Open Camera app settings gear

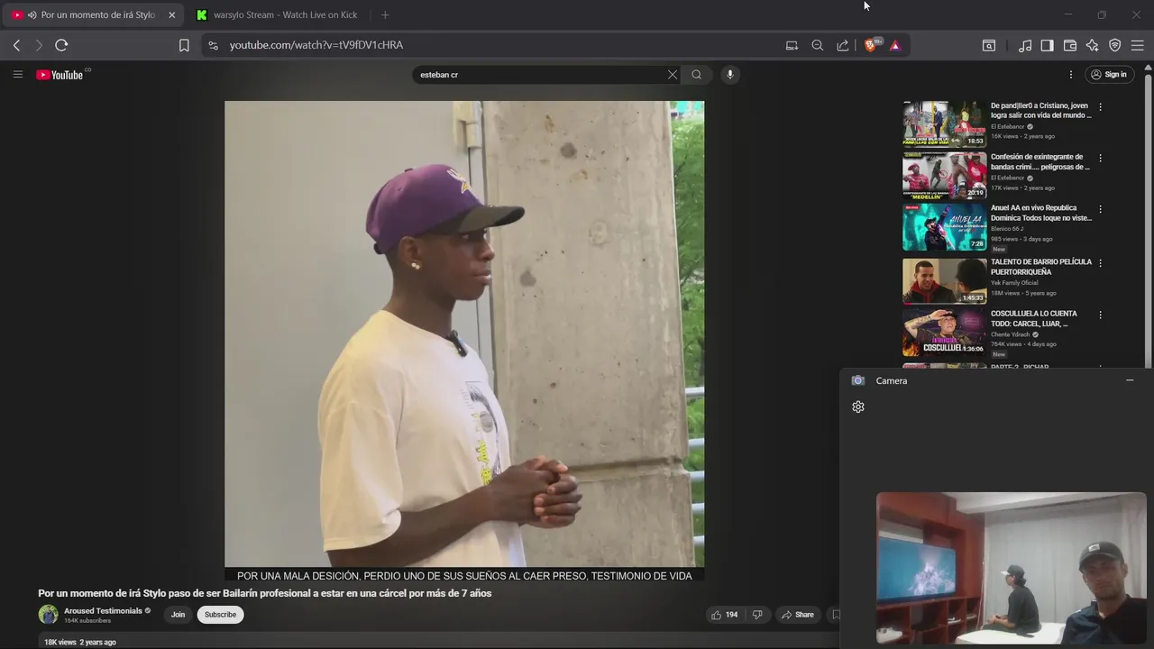click(858, 407)
